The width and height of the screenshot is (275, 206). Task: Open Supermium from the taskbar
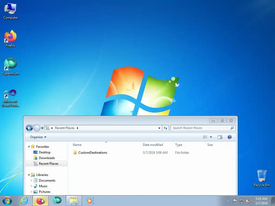(57, 201)
